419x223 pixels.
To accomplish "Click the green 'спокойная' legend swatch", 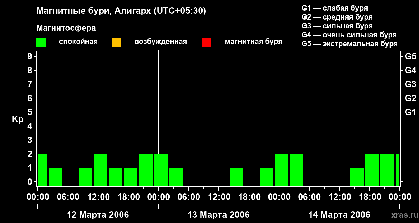I will click(x=41, y=42).
